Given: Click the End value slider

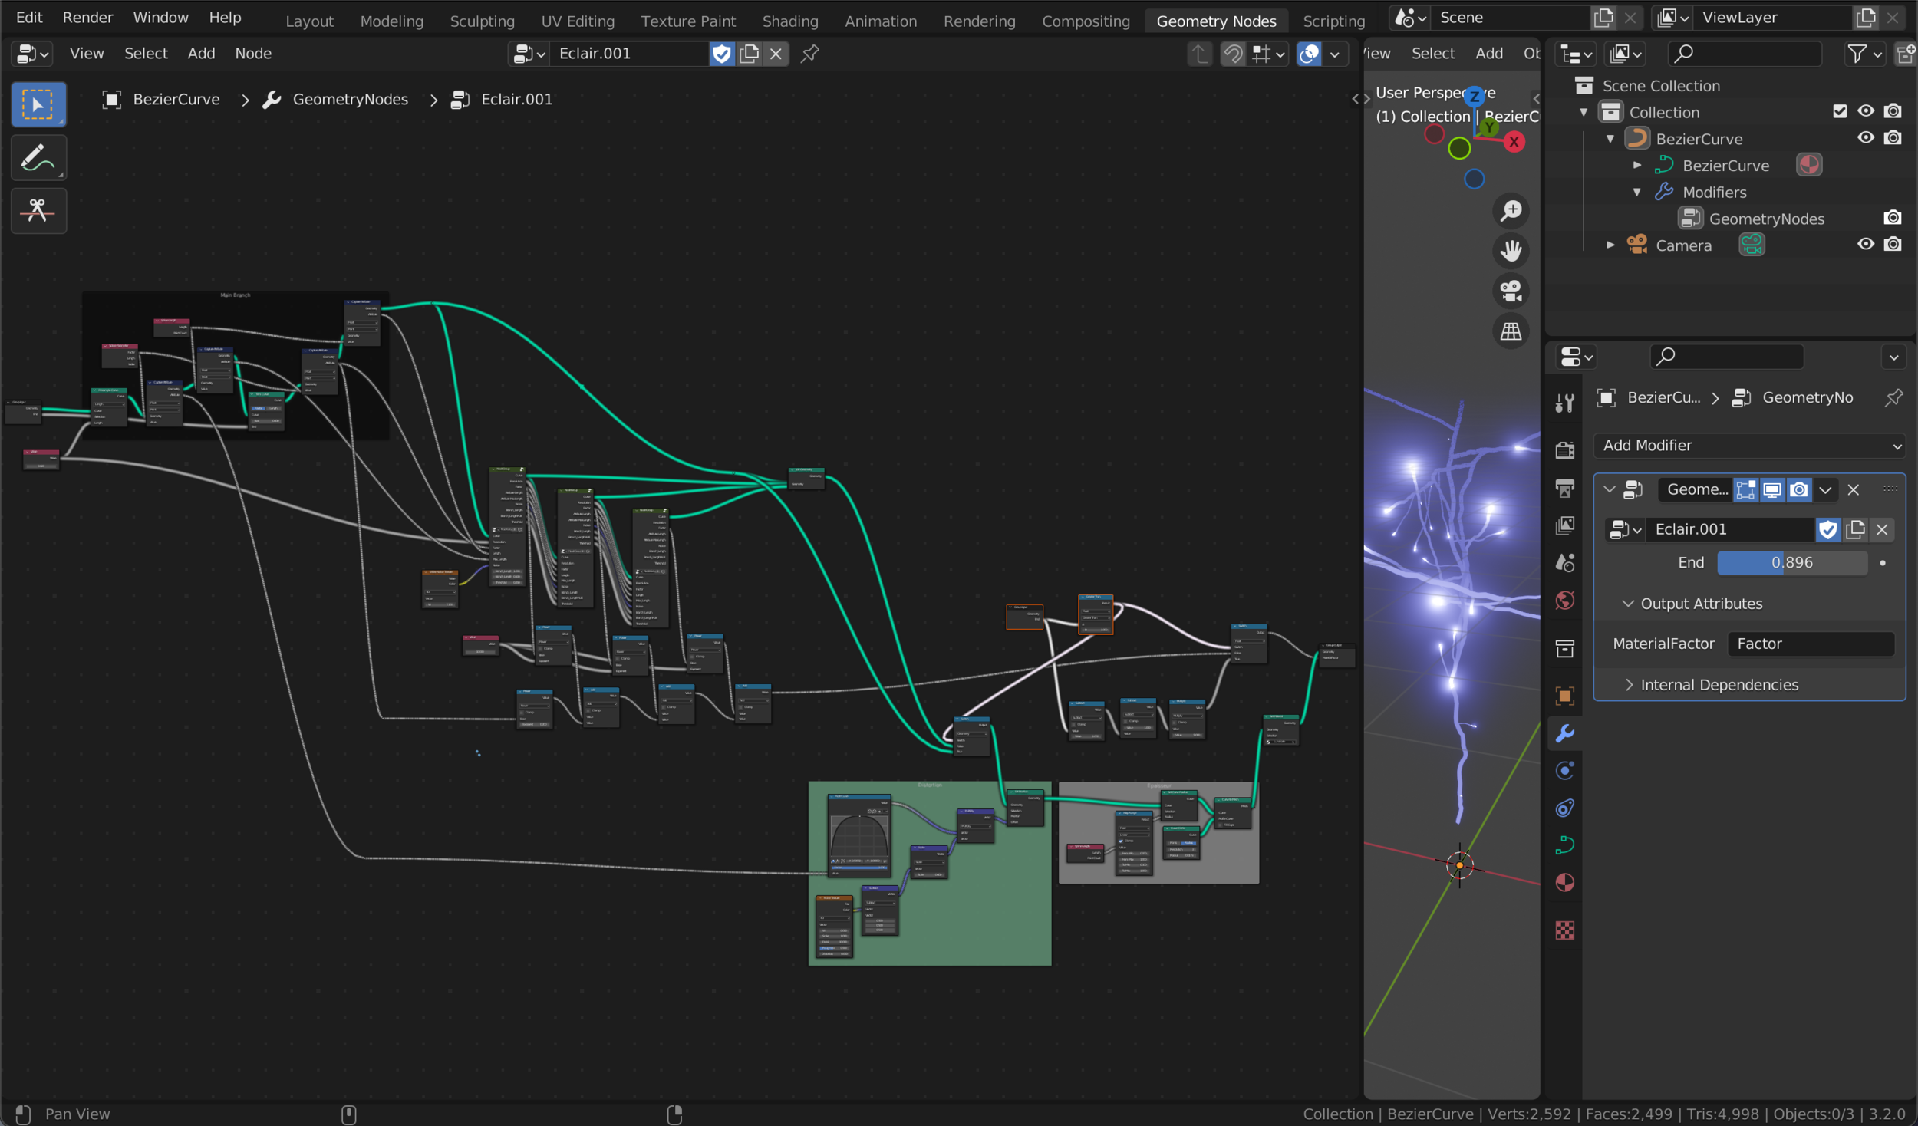Looking at the screenshot, I should (x=1791, y=563).
